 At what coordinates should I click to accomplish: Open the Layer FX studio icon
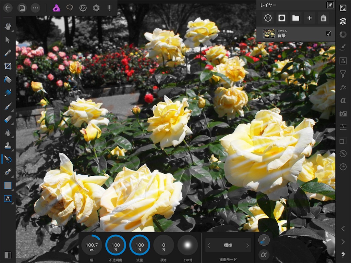[x=343, y=87]
